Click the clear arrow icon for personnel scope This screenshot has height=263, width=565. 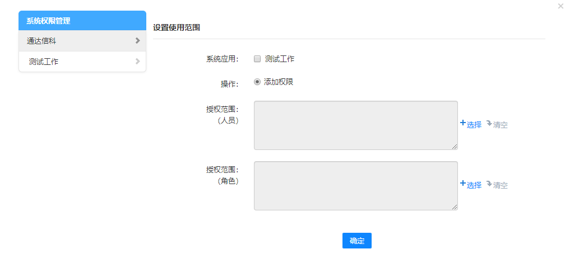(489, 123)
